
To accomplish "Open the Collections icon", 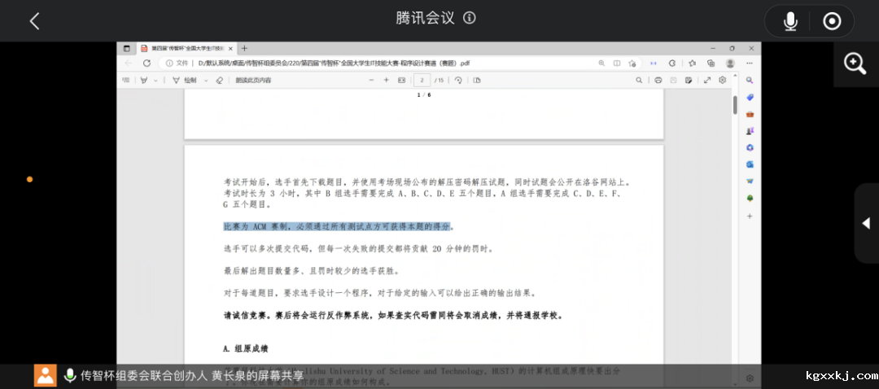I will coord(711,63).
